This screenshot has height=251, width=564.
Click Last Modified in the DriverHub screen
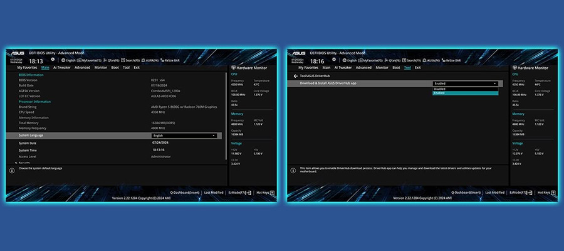pyautogui.click(x=495, y=193)
